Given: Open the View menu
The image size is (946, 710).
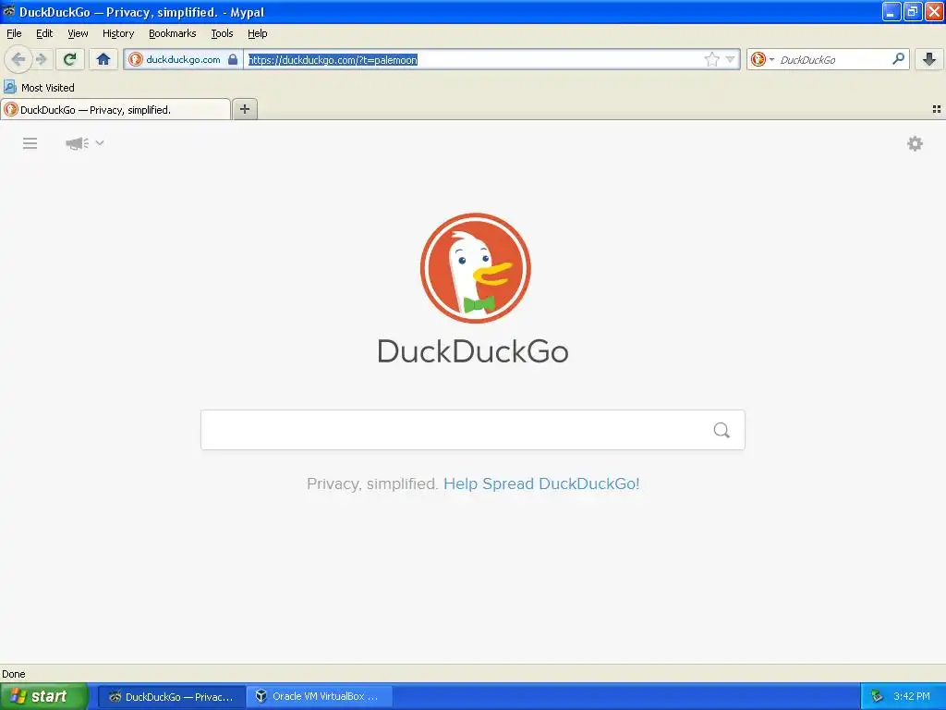Looking at the screenshot, I should click(78, 33).
